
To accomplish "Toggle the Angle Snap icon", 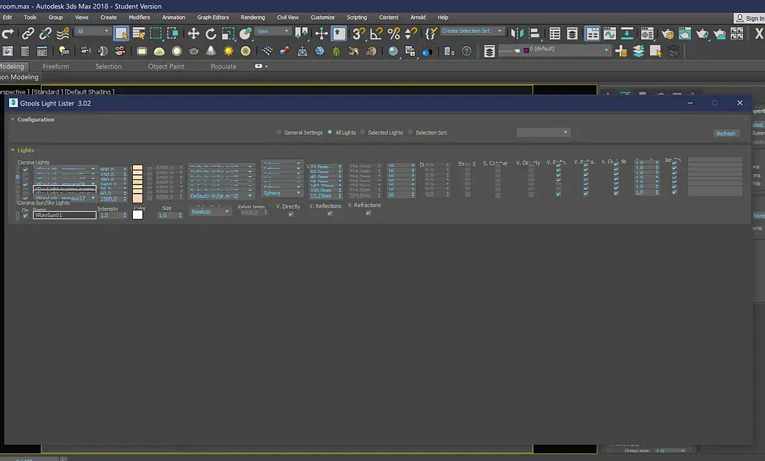I will pos(376,33).
